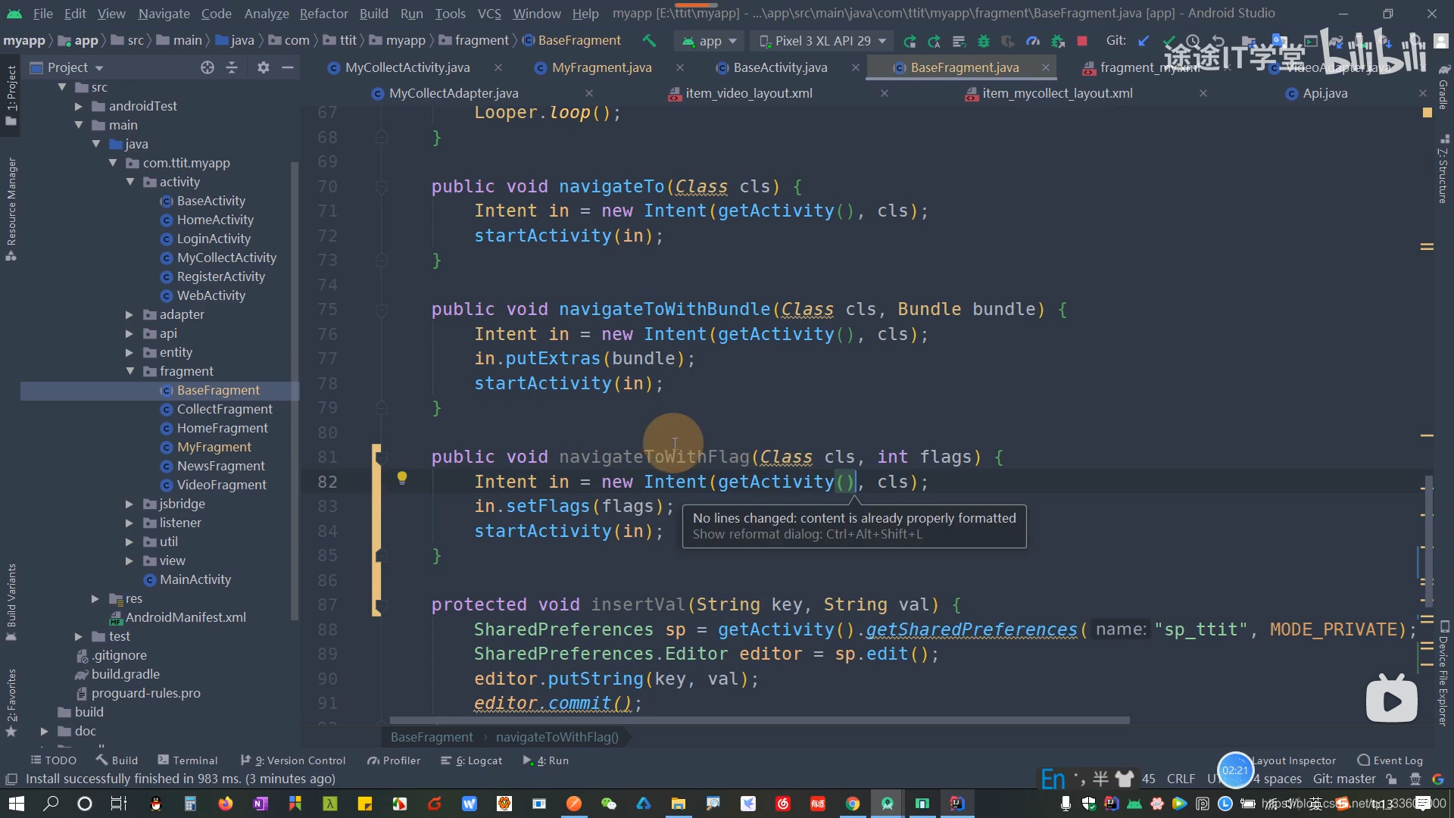Open the 6: Logcat tool window
Image resolution: width=1454 pixels, height=818 pixels.
pos(472,760)
